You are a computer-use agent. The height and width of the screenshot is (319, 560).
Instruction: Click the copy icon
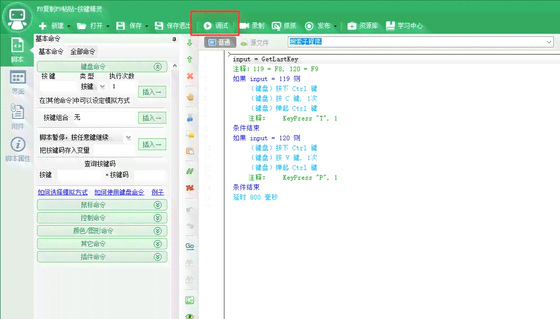coord(190,135)
